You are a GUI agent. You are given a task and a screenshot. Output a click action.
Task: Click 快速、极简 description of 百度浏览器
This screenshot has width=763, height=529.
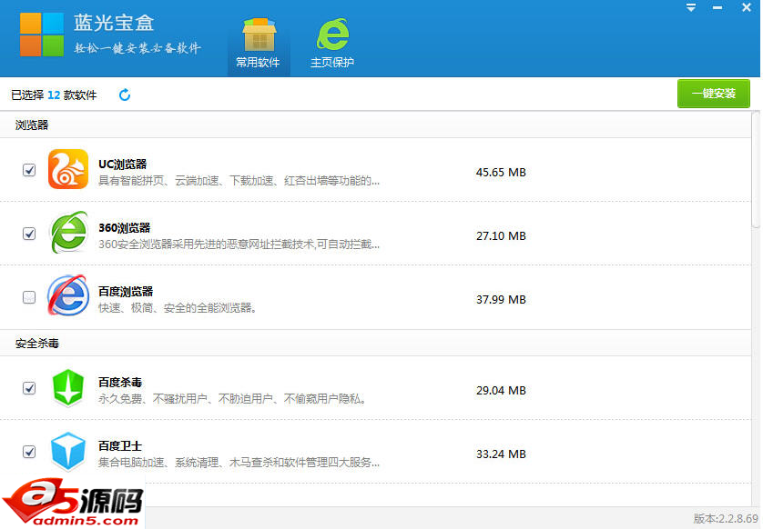[178, 308]
